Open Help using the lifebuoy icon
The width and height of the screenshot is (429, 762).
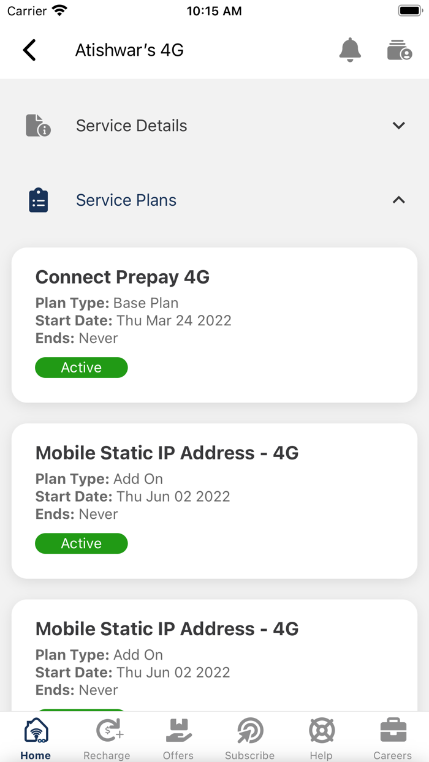(321, 730)
